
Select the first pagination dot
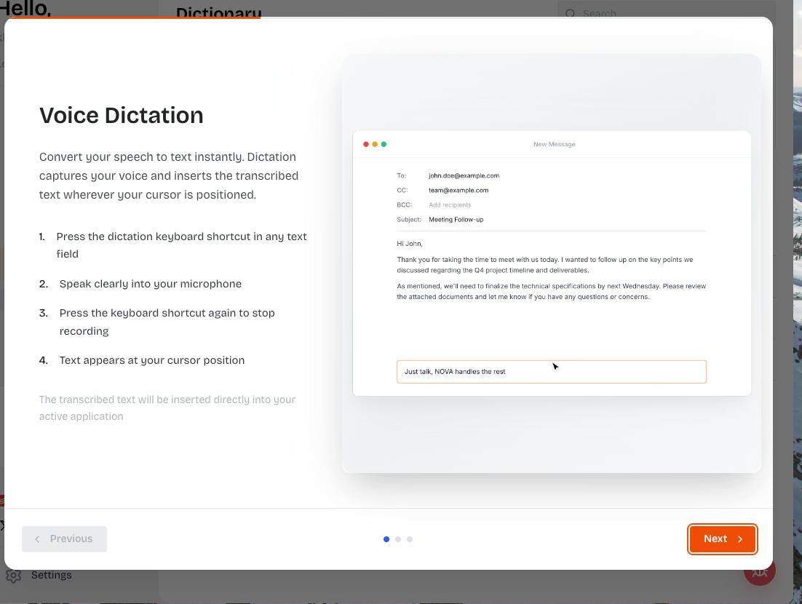[x=386, y=539]
